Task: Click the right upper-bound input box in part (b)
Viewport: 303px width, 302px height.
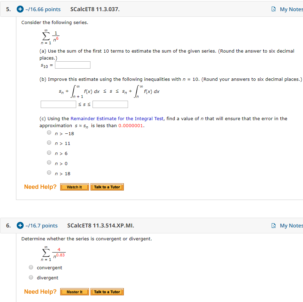Action: click(110, 104)
